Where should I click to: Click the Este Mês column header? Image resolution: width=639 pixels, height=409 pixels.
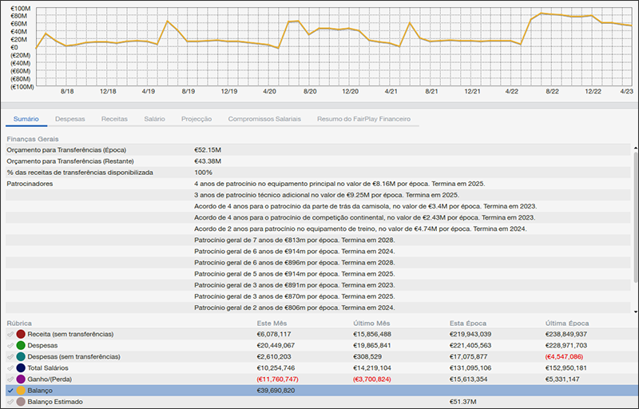pos(272,323)
